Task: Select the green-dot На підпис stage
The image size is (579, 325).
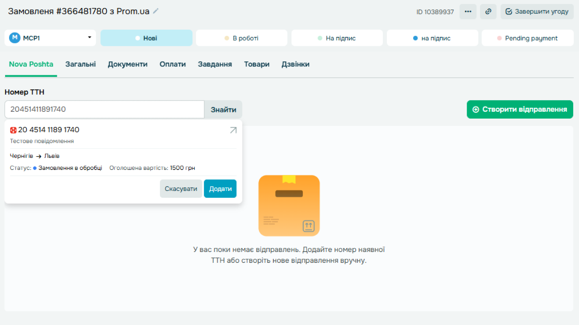Action: point(337,38)
